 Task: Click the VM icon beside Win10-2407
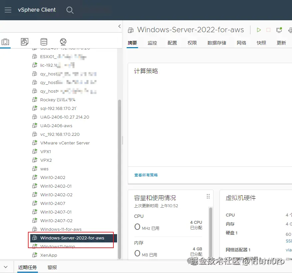35,203
